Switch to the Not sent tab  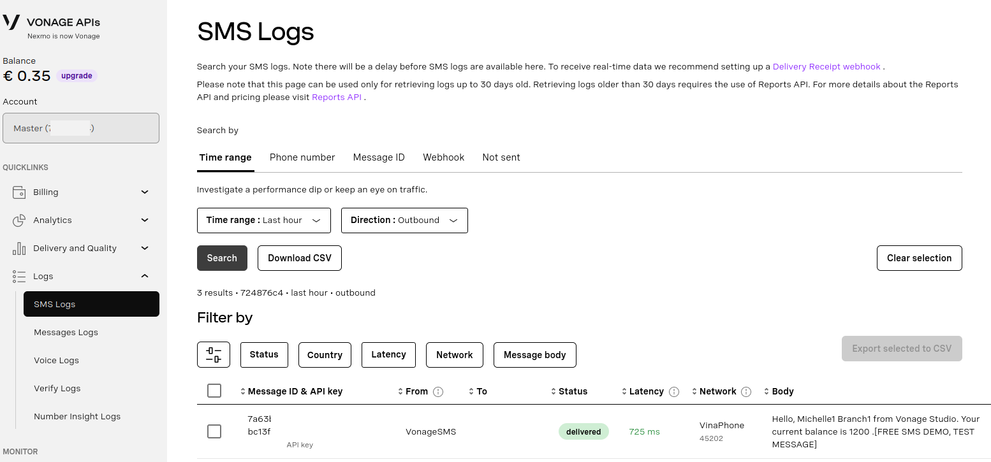[501, 157]
